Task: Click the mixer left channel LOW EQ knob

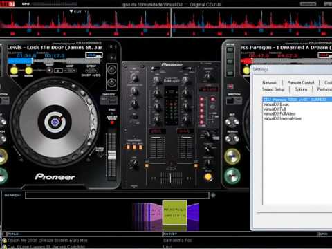Action: point(157,120)
